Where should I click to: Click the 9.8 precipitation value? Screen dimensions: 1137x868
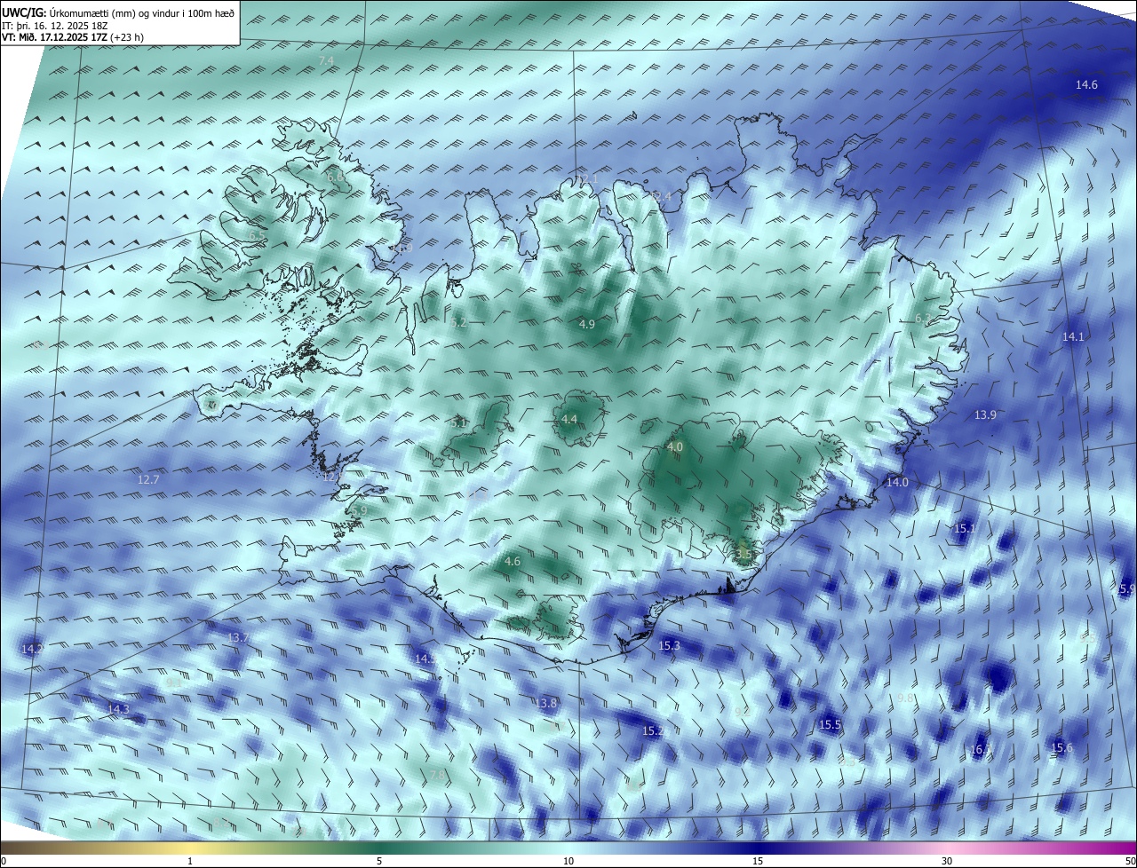pyautogui.click(x=905, y=698)
